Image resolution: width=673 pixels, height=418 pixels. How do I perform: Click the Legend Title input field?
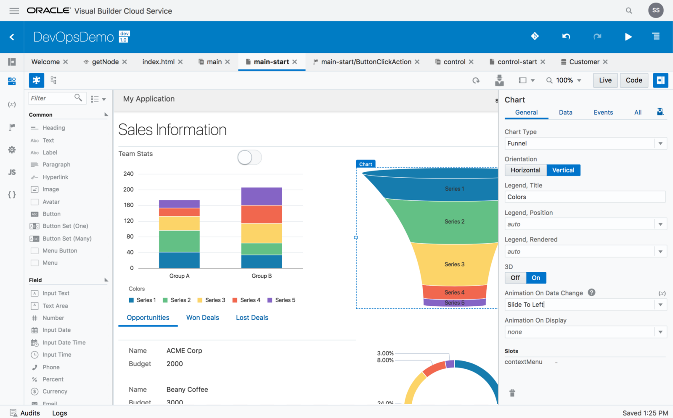[584, 197]
